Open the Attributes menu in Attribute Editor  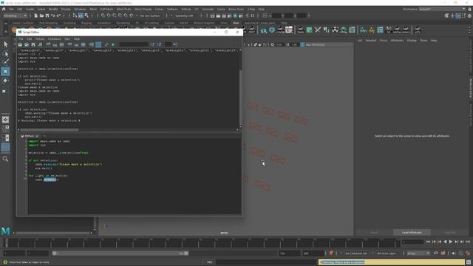coord(397,41)
